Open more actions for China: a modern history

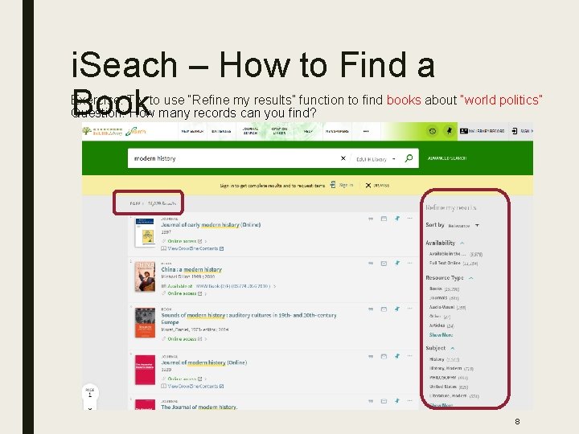tap(409, 263)
